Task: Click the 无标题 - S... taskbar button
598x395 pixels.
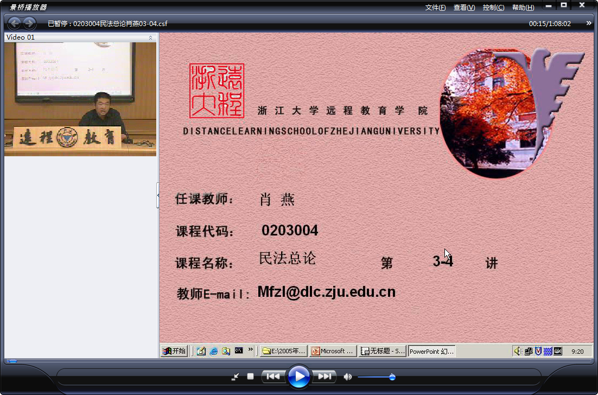Action: (x=382, y=351)
